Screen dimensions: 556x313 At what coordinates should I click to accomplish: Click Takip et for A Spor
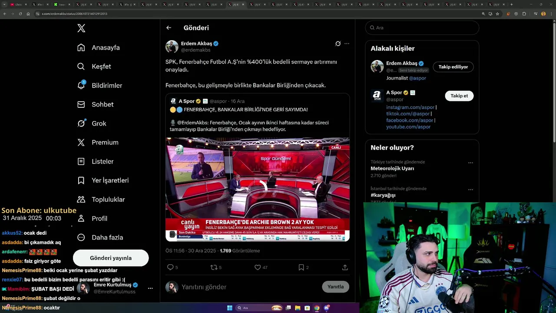(x=459, y=96)
